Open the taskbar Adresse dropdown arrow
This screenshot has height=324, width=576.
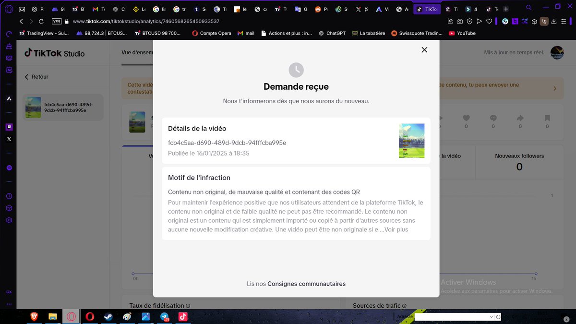click(x=491, y=317)
